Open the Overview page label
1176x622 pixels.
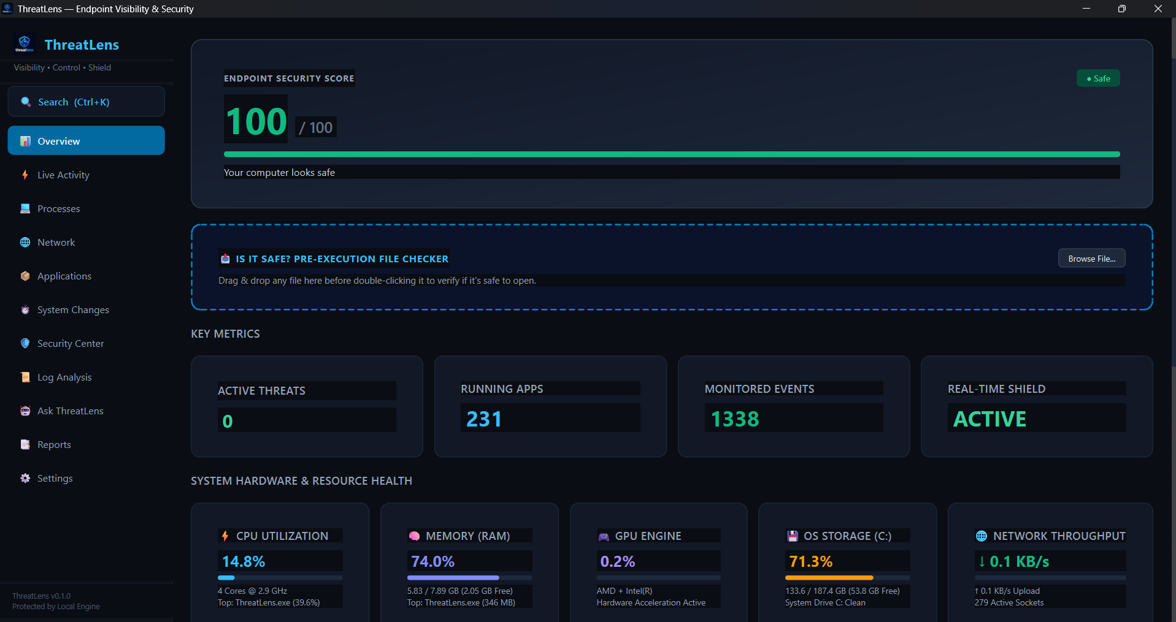click(59, 141)
